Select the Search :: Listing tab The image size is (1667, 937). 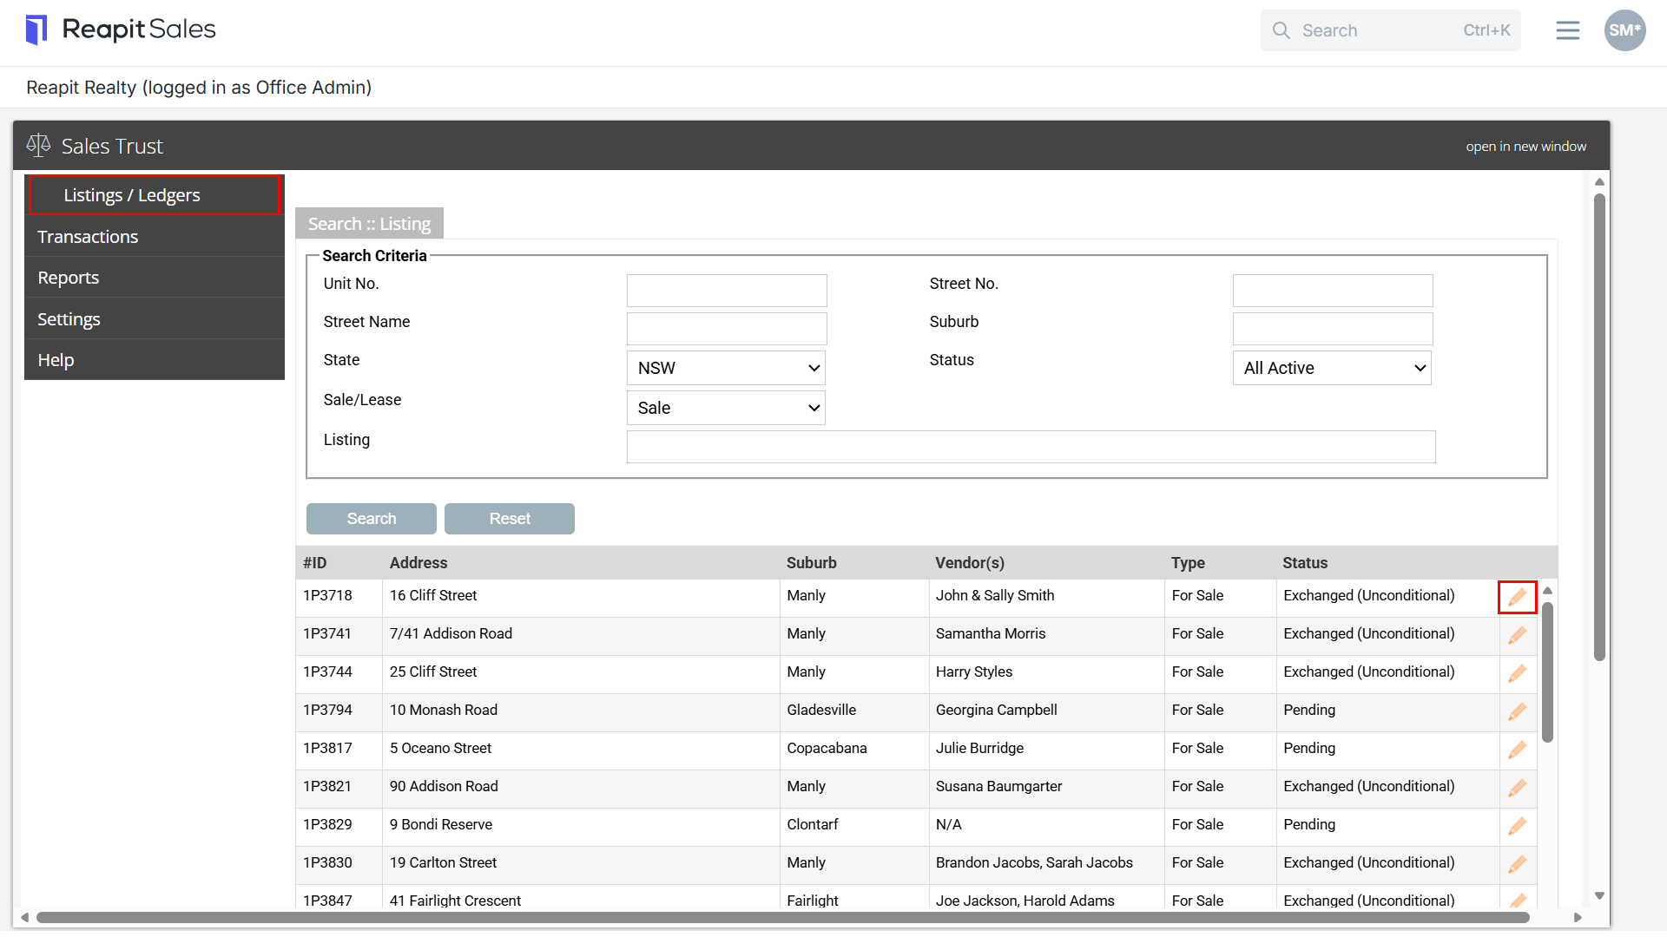369,224
